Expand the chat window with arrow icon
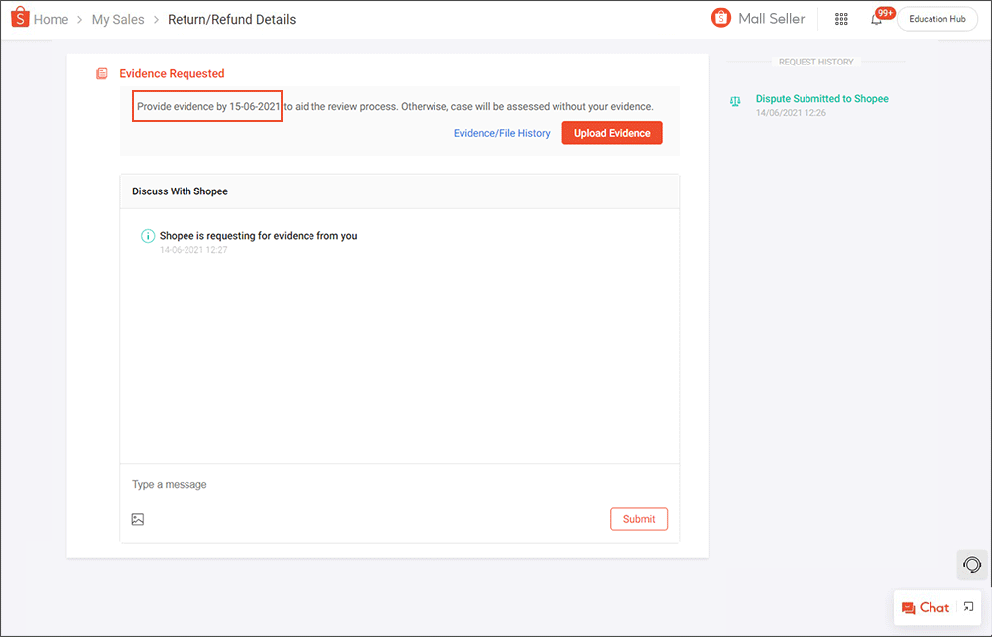Image resolution: width=992 pixels, height=637 pixels. pos(969,607)
